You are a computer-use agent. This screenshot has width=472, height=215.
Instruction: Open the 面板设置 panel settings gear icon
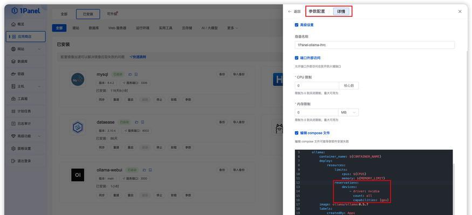pyautogui.click(x=13, y=148)
